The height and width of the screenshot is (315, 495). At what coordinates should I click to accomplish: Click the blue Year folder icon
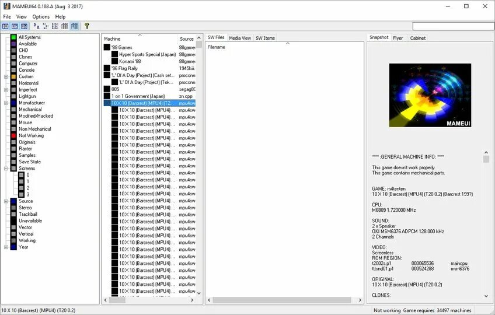pos(13,247)
